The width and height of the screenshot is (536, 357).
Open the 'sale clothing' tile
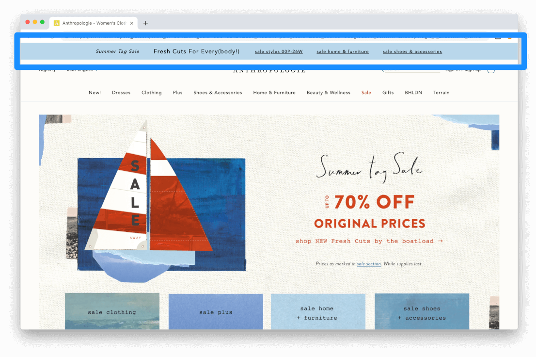pyautogui.click(x=112, y=311)
